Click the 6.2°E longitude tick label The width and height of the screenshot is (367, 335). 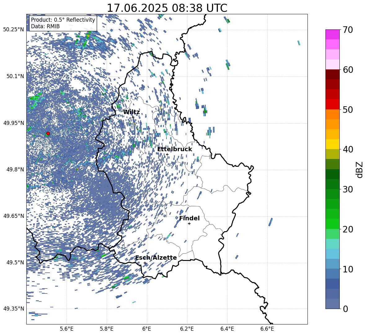pos(187,329)
